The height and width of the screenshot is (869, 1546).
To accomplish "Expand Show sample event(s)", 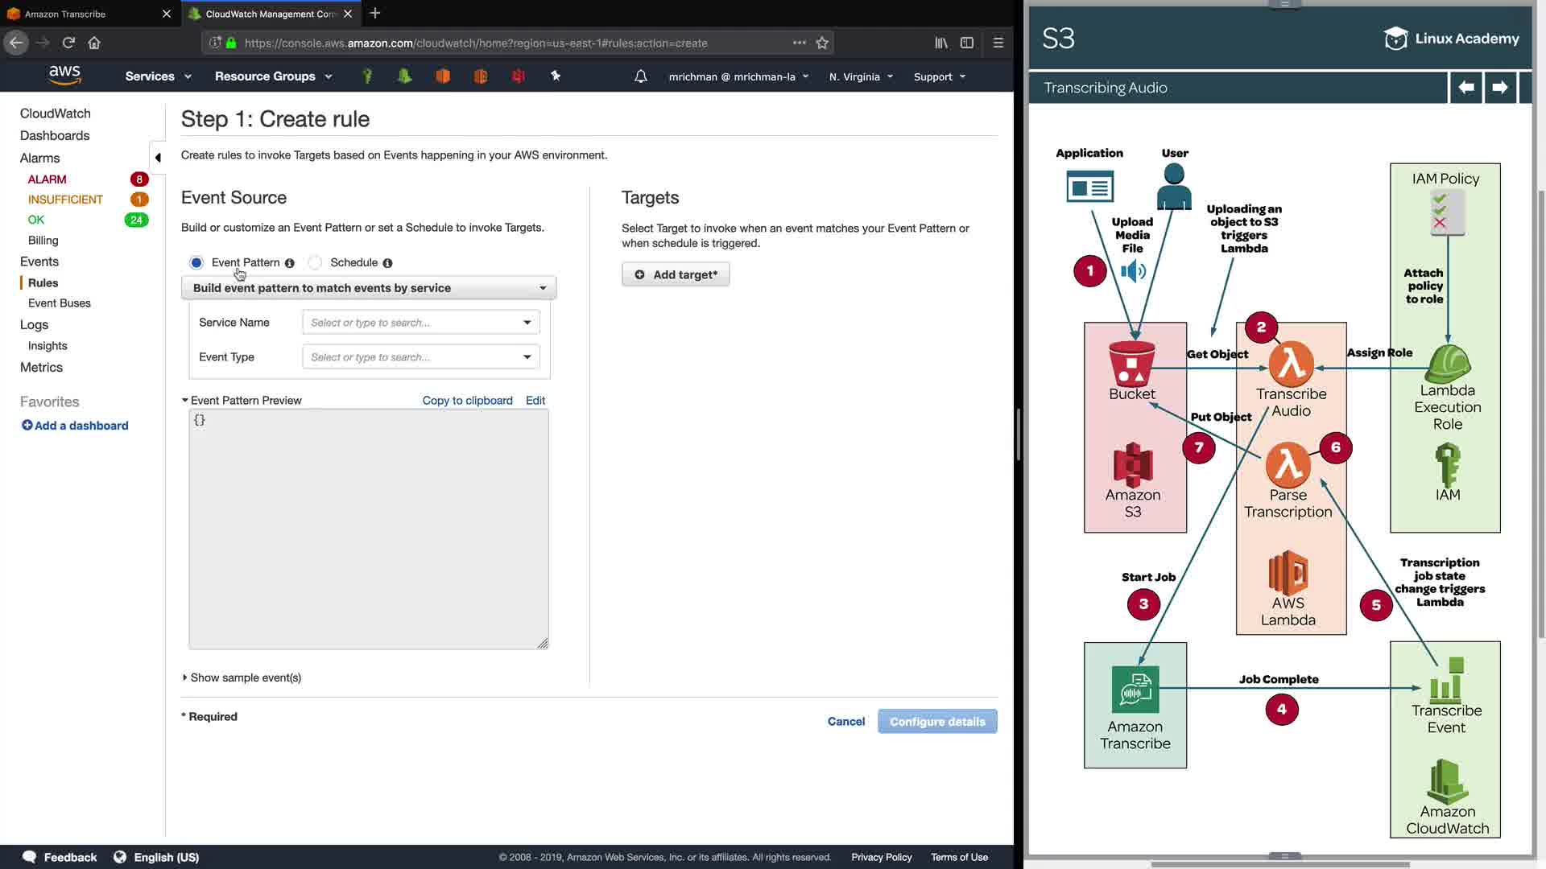I will pos(242,677).
